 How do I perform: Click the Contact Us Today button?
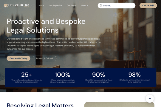(18, 58)
